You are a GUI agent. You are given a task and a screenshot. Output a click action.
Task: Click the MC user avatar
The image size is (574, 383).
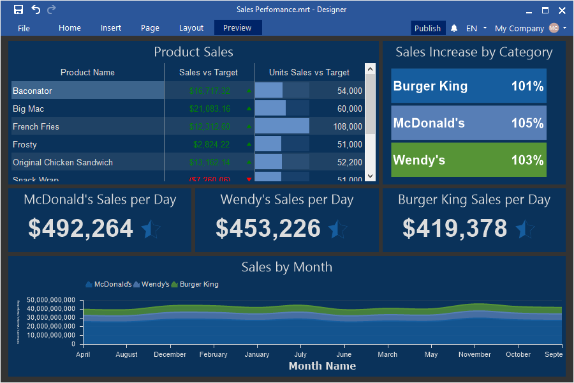554,28
